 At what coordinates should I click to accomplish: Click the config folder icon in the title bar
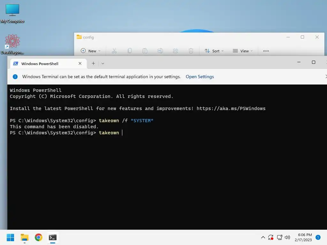79,37
